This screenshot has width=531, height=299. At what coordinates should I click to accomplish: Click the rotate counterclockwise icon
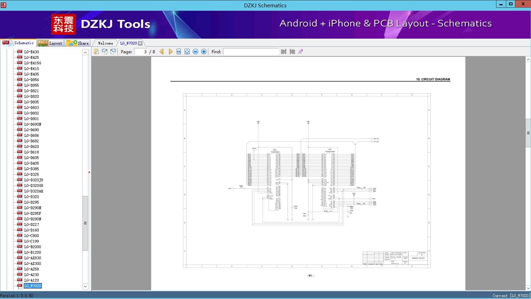(x=105, y=52)
